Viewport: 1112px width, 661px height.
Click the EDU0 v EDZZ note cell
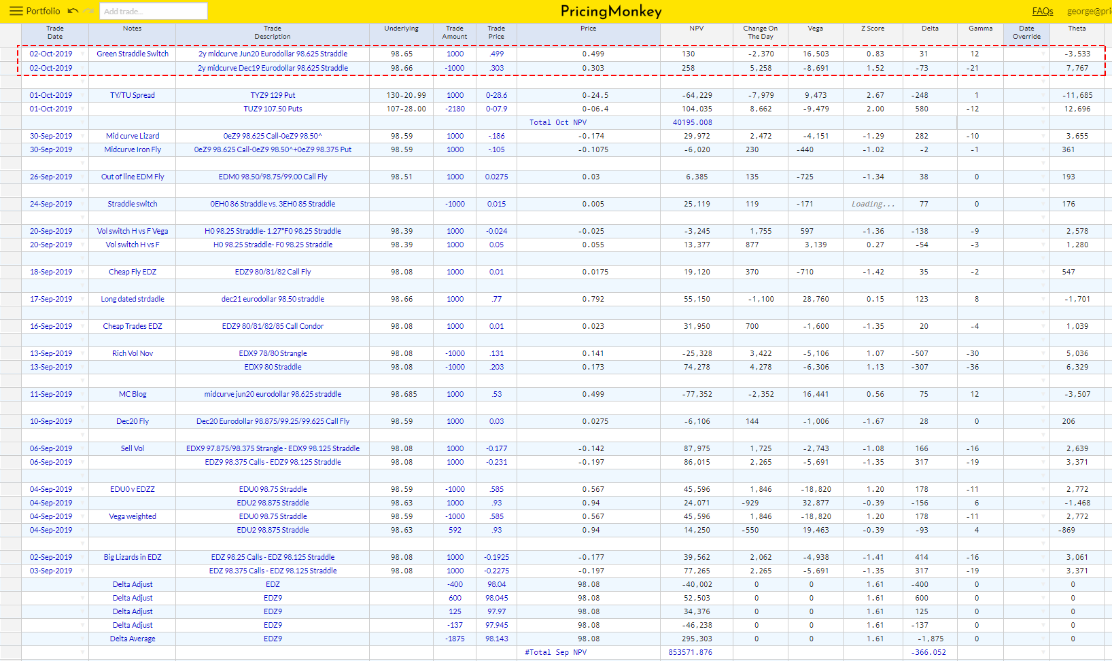pos(133,489)
